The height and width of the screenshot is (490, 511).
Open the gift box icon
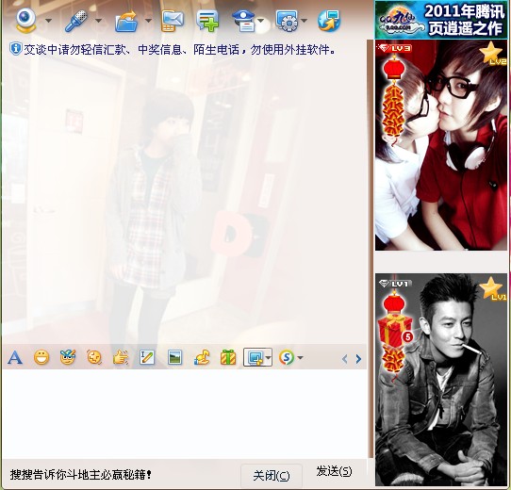pyautogui.click(x=228, y=358)
